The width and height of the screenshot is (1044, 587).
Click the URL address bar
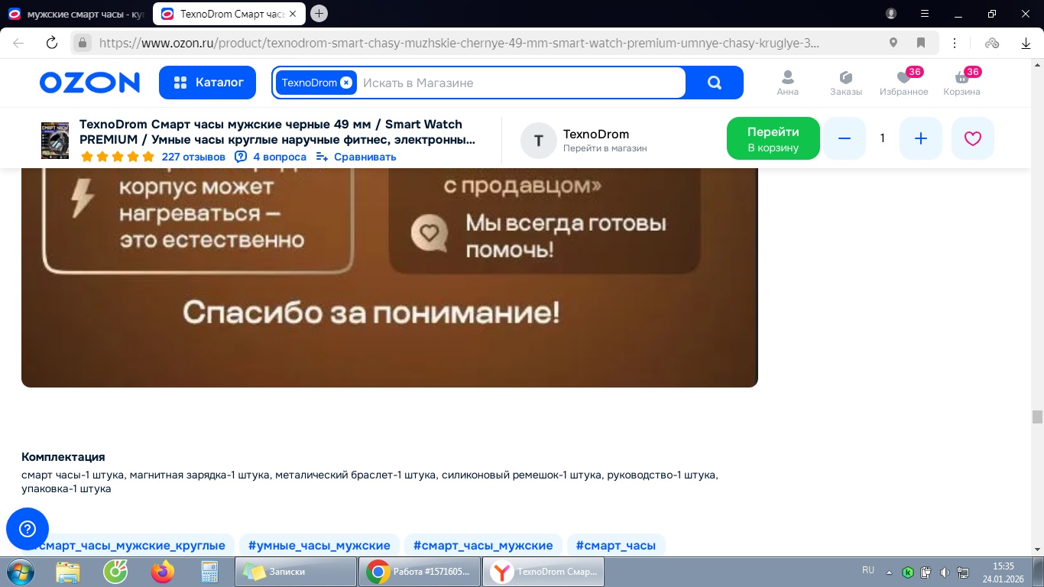(459, 43)
